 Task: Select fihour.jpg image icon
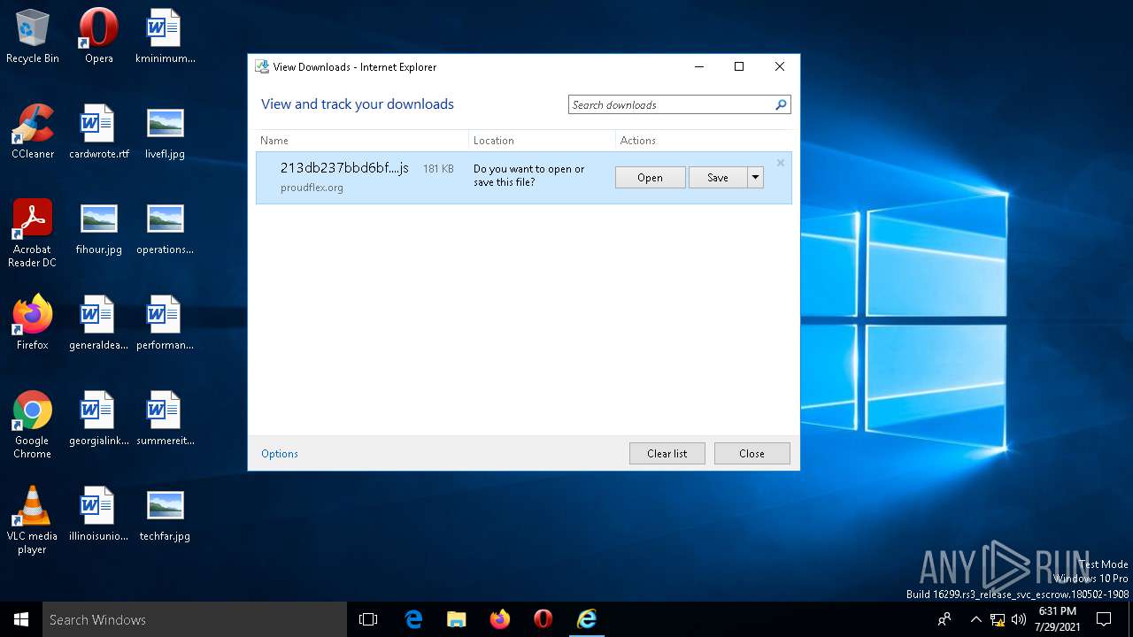(x=98, y=226)
